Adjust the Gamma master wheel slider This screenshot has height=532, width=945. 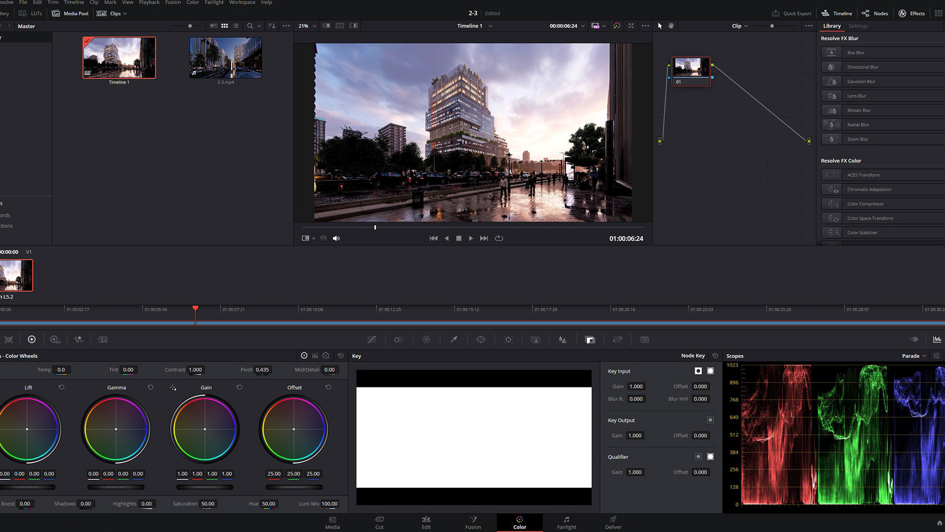click(x=116, y=487)
